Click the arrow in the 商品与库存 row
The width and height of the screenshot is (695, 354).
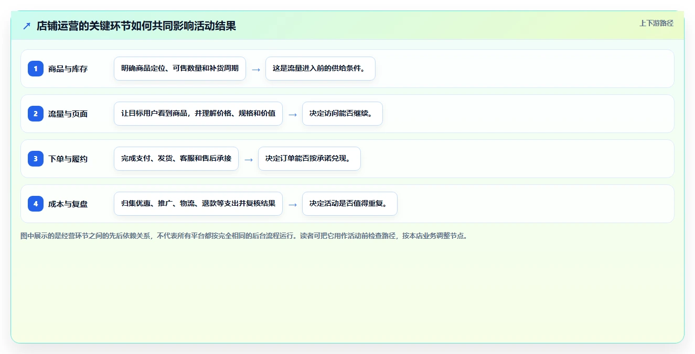click(255, 69)
